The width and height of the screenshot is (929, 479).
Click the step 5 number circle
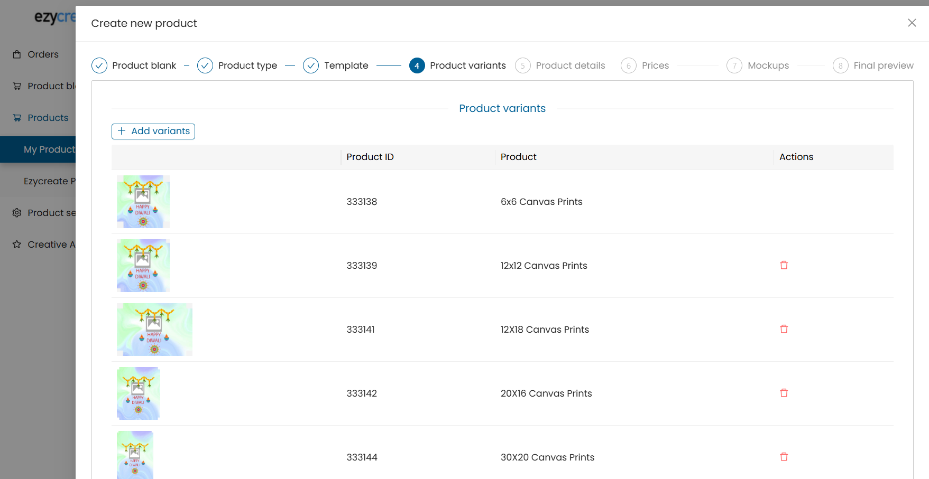pos(523,65)
